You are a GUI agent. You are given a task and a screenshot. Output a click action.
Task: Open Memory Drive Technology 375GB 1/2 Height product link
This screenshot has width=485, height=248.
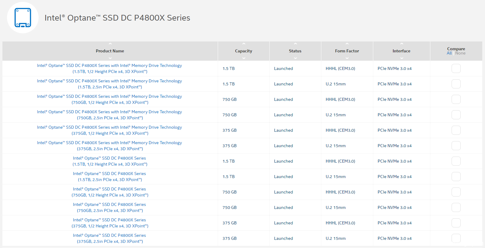(110, 130)
